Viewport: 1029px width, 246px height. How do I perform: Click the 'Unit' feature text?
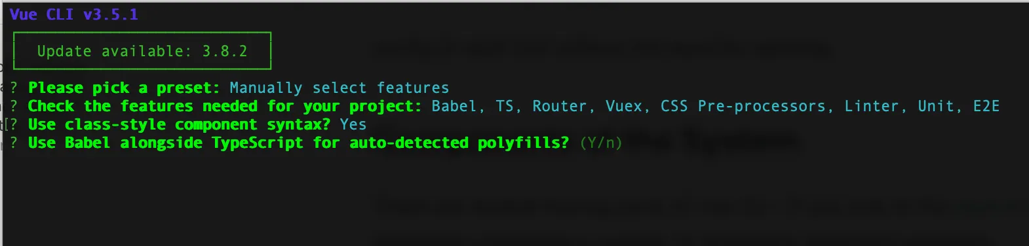936,106
